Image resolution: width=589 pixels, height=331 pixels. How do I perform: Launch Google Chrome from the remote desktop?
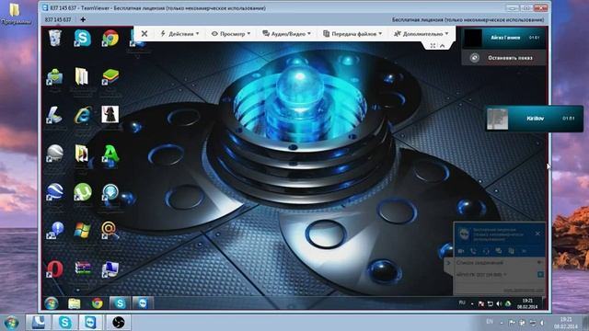point(110,38)
